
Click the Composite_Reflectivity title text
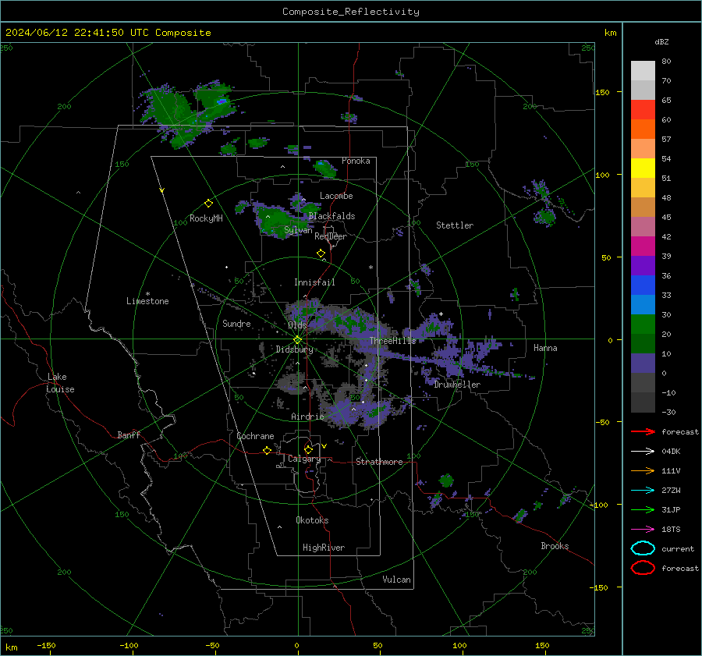pyautogui.click(x=351, y=12)
